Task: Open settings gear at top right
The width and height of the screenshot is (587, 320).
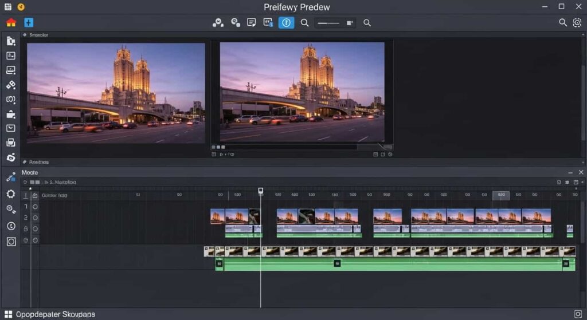Action: 577,22
